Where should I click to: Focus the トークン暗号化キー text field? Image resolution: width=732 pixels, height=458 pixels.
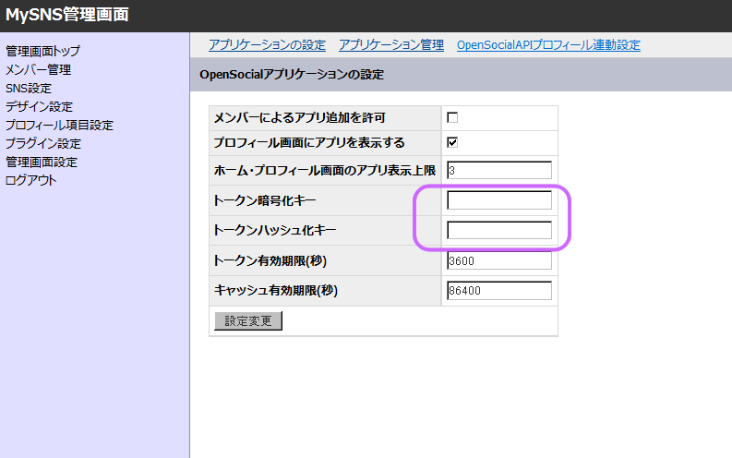[x=498, y=200]
